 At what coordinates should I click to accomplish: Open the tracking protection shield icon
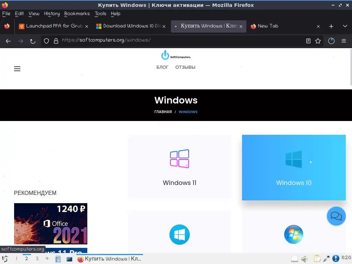pos(46,41)
